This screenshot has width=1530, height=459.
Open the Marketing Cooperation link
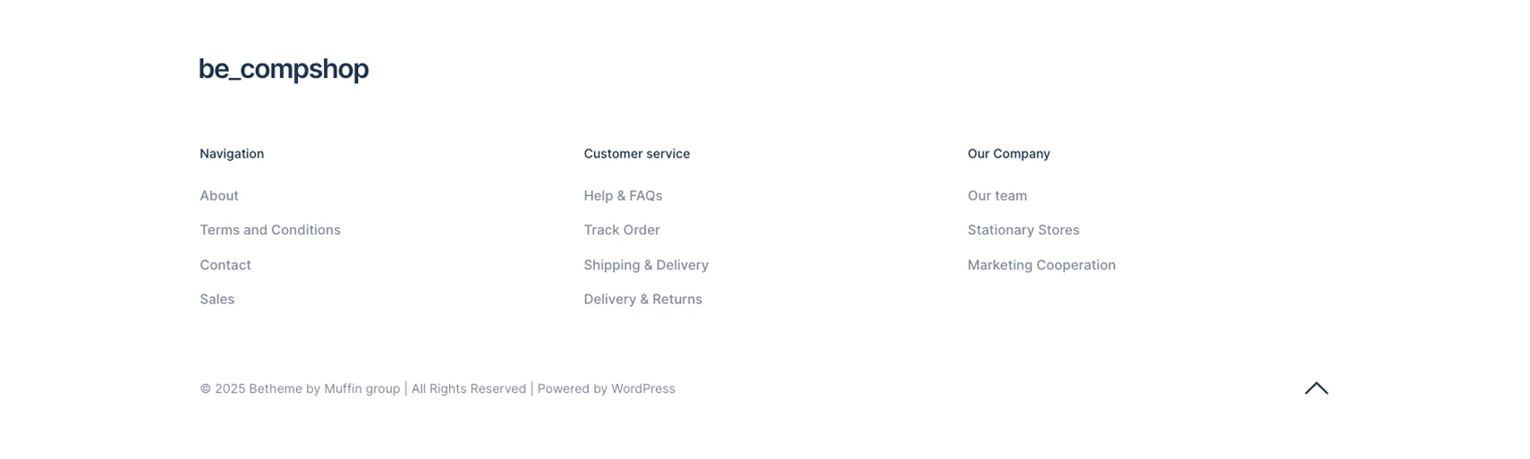(x=1041, y=265)
